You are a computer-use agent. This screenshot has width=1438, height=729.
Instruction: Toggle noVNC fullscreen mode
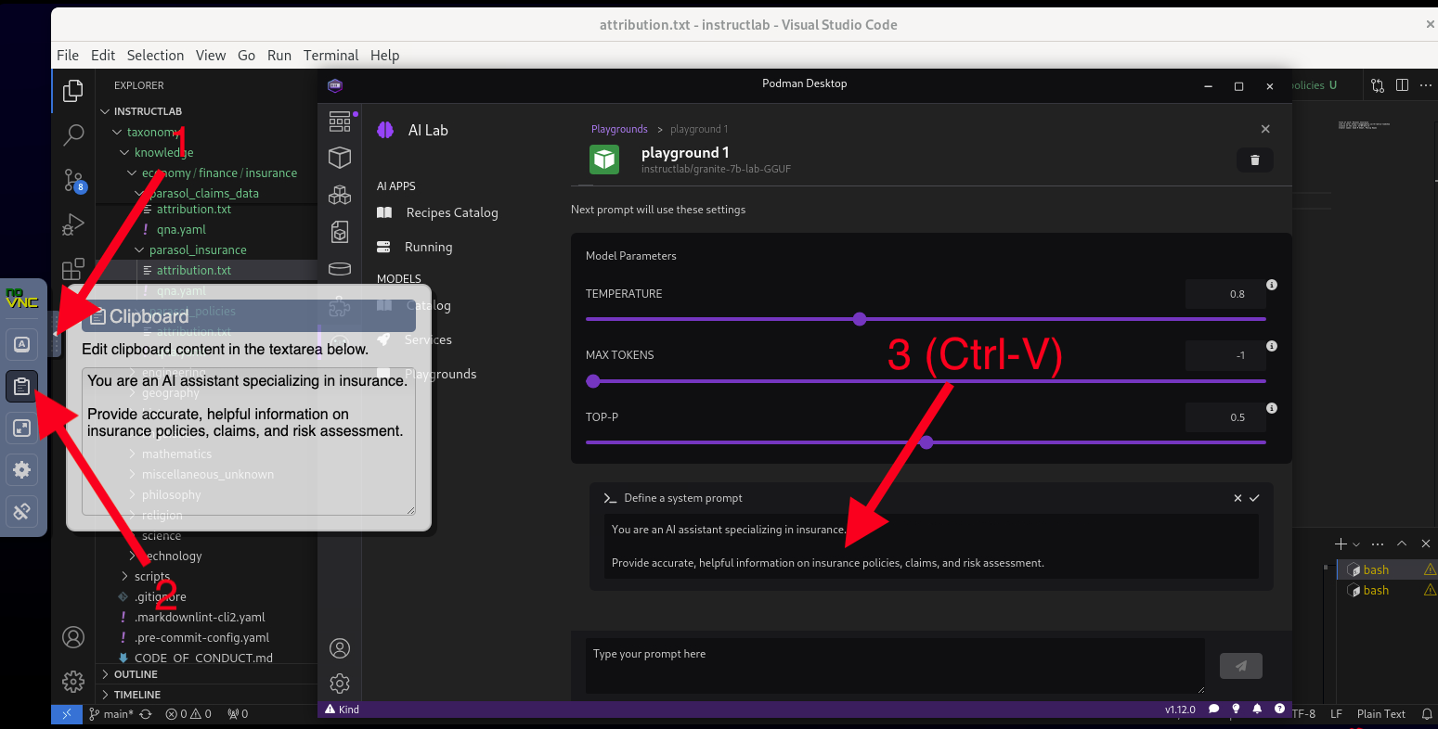(x=22, y=428)
